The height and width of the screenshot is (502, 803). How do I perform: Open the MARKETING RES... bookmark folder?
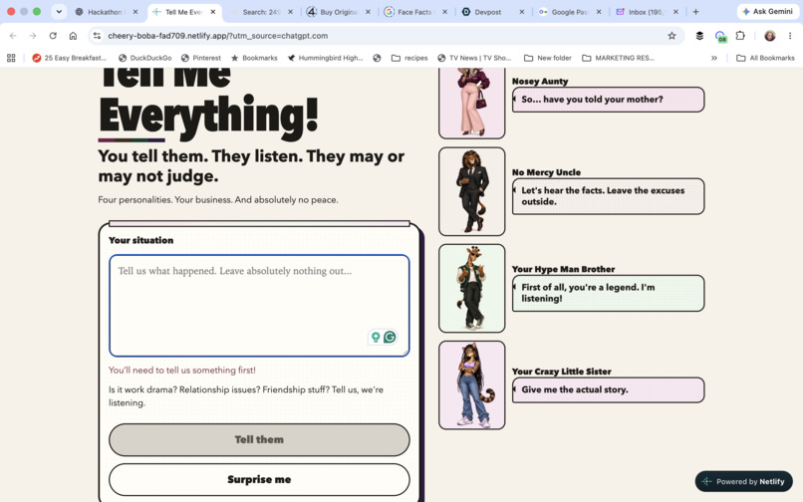point(618,58)
